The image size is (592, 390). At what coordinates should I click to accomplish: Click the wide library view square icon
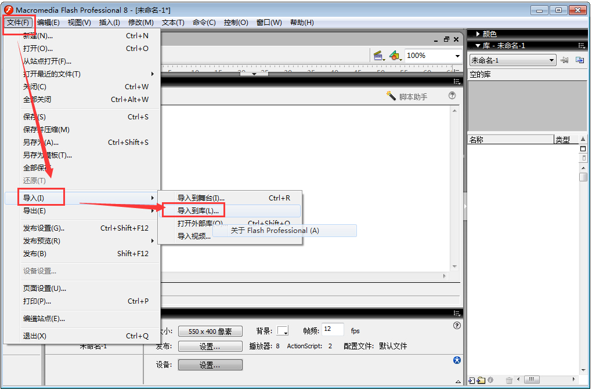(583, 148)
